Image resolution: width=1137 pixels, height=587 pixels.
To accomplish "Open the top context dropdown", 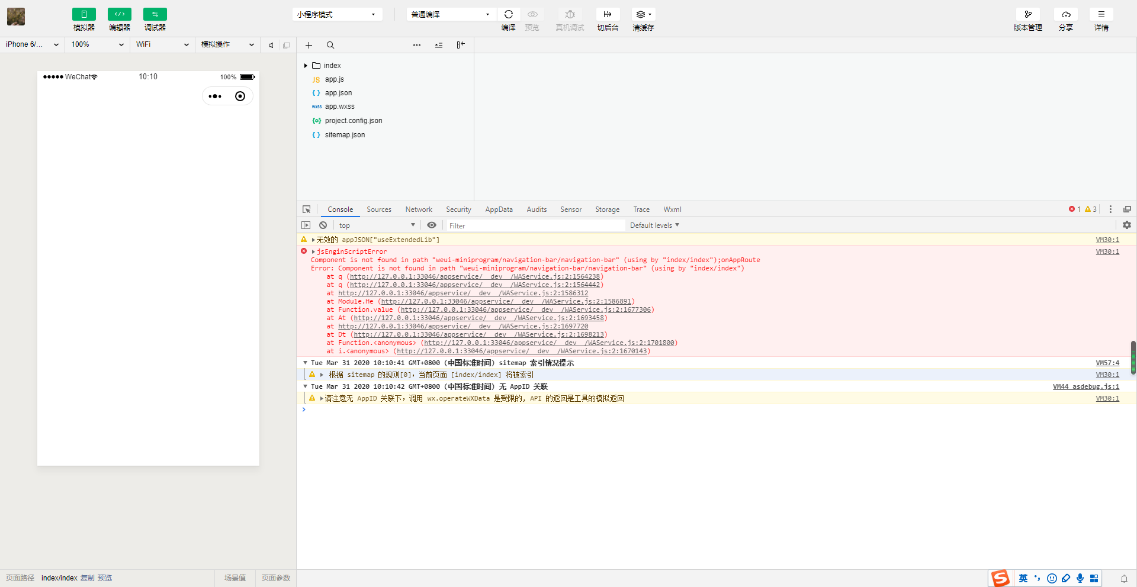I will click(377, 225).
